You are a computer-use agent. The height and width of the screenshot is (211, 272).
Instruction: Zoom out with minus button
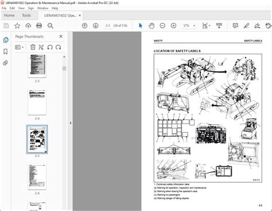(x=162, y=26)
